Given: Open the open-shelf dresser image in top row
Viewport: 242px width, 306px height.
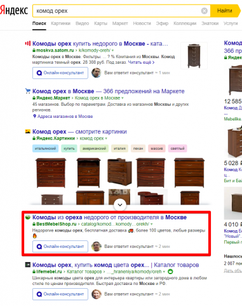Looking at the screenshot, I should tap(88, 173).
